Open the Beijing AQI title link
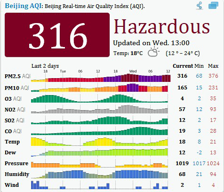 [x=24, y=6]
